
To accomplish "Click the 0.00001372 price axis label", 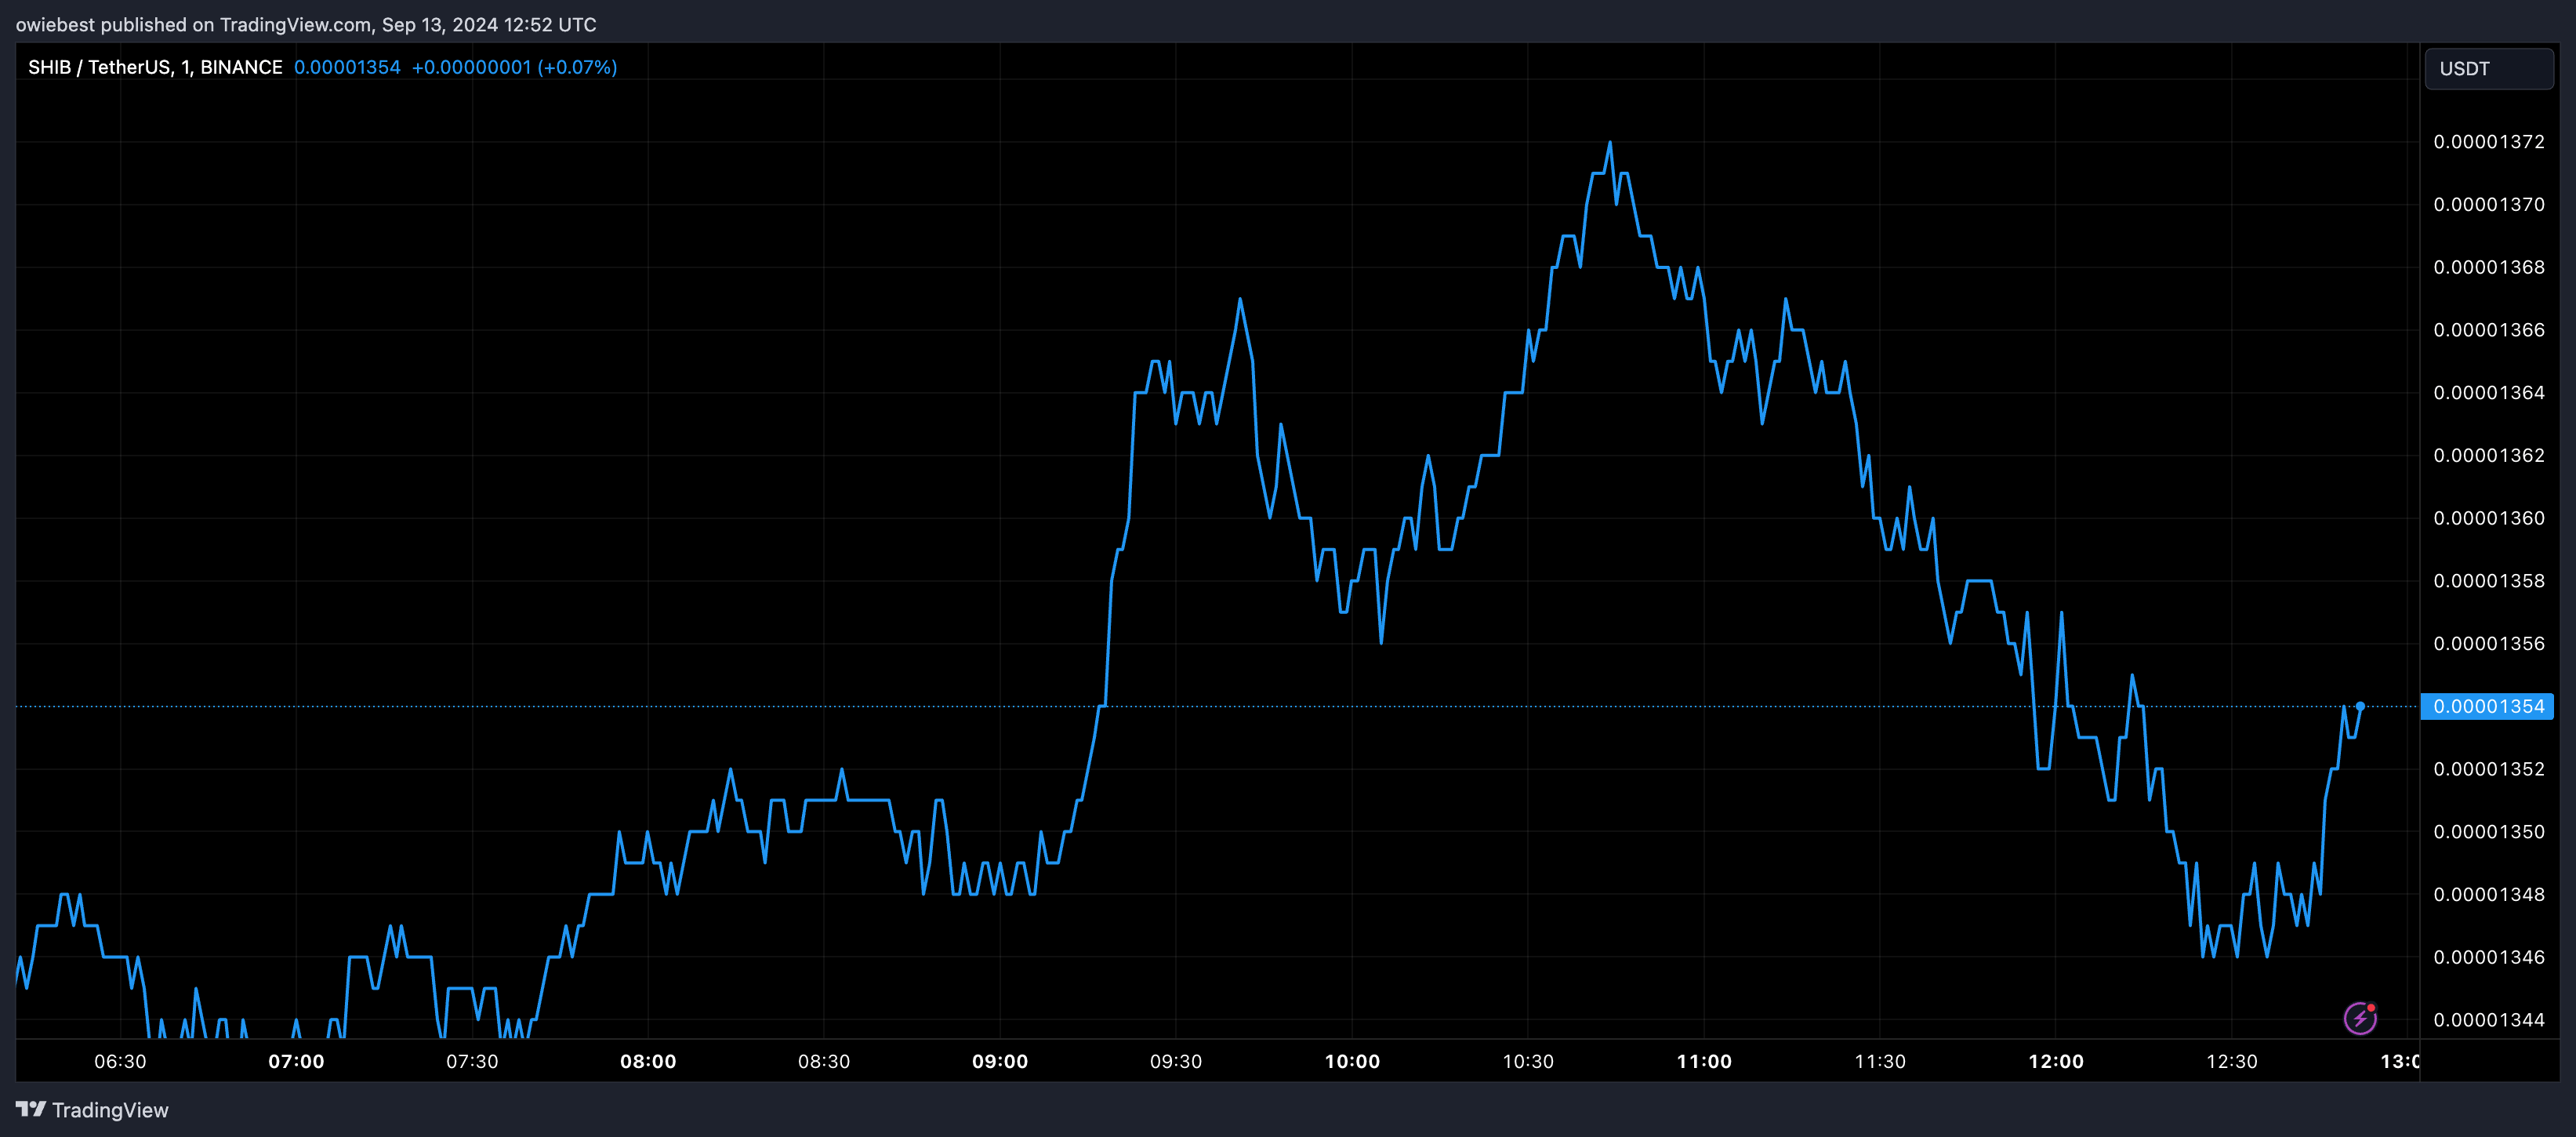I will 2489,142.
